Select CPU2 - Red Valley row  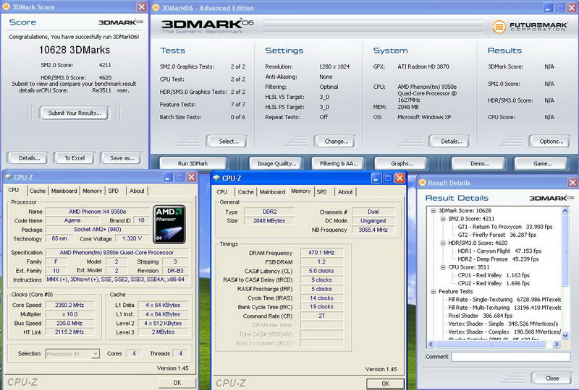coord(494,284)
